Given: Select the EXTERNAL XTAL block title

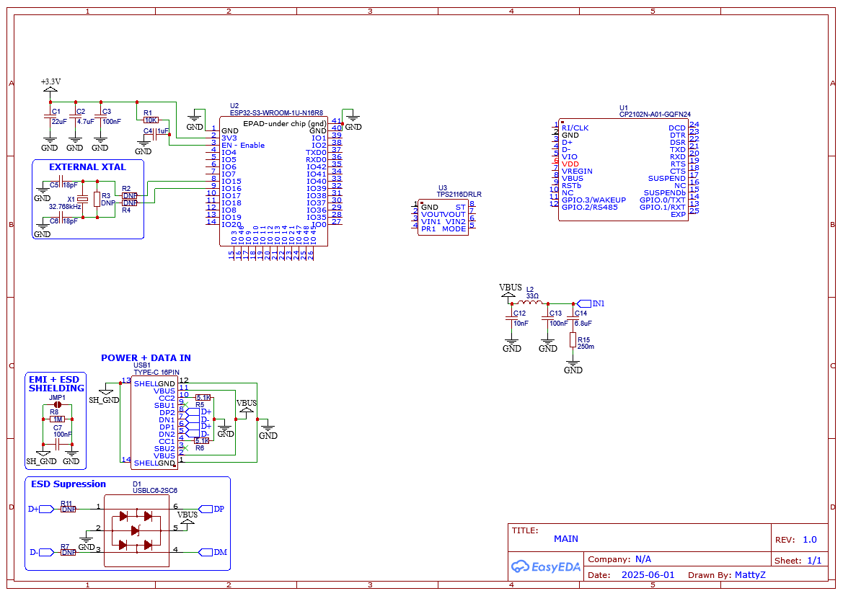Looking at the screenshot, I should point(87,167).
